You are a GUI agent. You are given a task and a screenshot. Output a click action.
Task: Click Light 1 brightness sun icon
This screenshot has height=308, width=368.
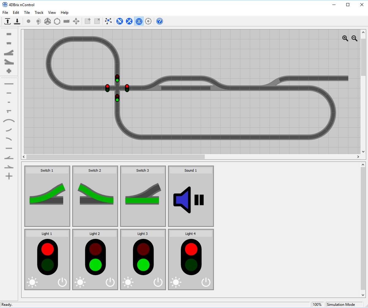(x=32, y=282)
